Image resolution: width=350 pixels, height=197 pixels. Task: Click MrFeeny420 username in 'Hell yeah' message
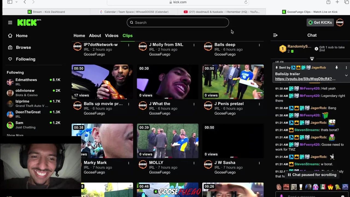[309, 88]
